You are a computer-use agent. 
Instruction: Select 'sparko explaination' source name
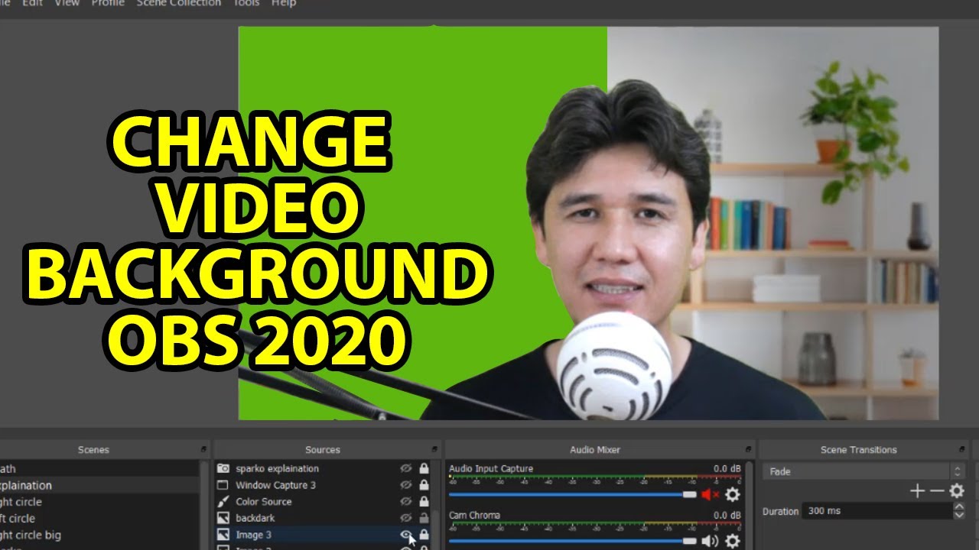(277, 468)
